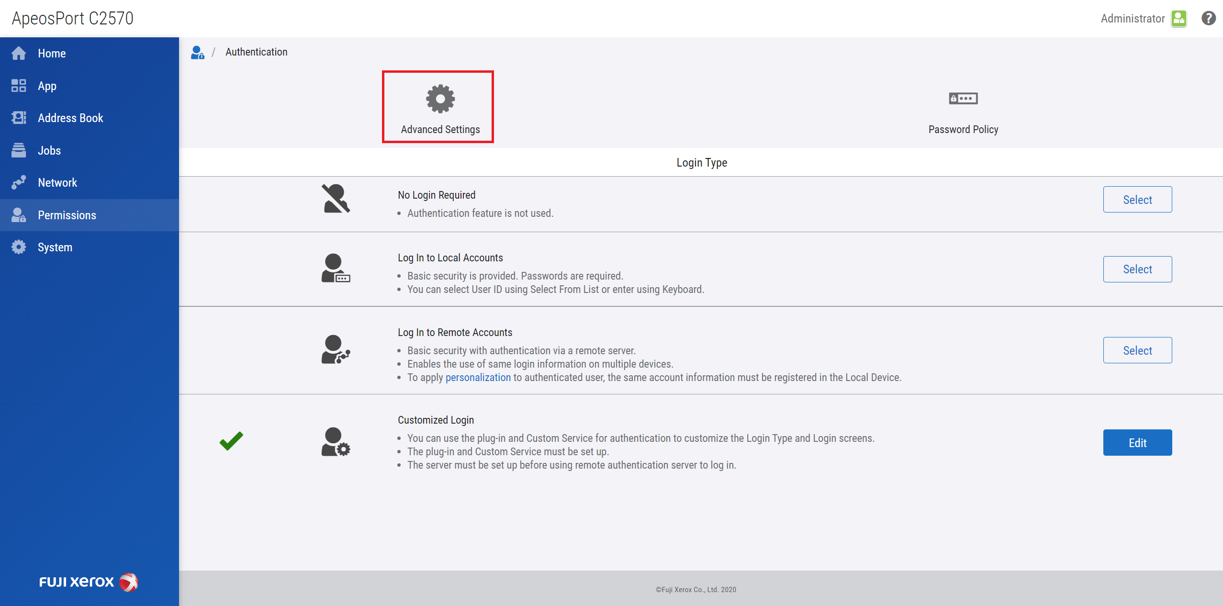Click the Fuji Xerox logo
Screen dimensions: 1223x606
click(x=89, y=582)
